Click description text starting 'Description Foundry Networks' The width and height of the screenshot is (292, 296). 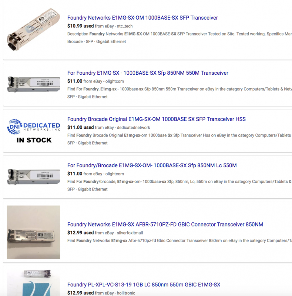coord(179,34)
